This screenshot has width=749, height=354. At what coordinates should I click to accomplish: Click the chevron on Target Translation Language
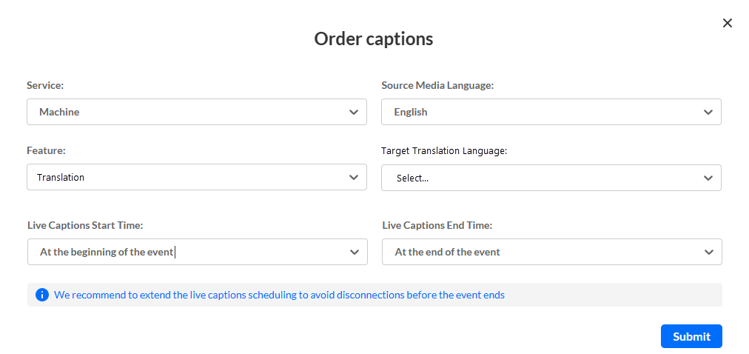pyautogui.click(x=708, y=178)
